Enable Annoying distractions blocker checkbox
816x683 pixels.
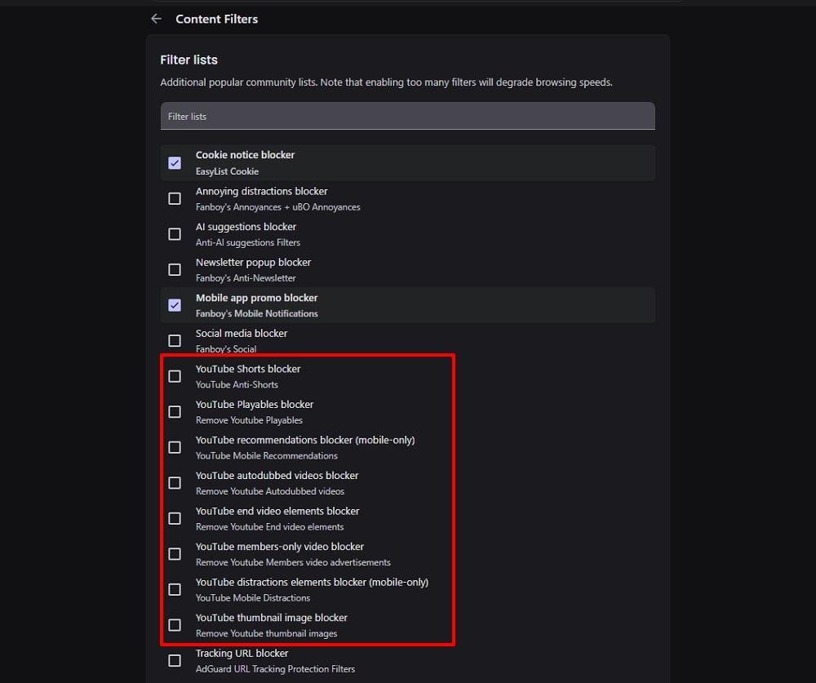(175, 198)
